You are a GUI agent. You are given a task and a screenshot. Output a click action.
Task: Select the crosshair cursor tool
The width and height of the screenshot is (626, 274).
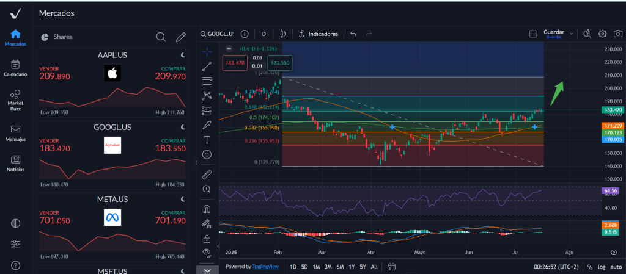(x=207, y=52)
